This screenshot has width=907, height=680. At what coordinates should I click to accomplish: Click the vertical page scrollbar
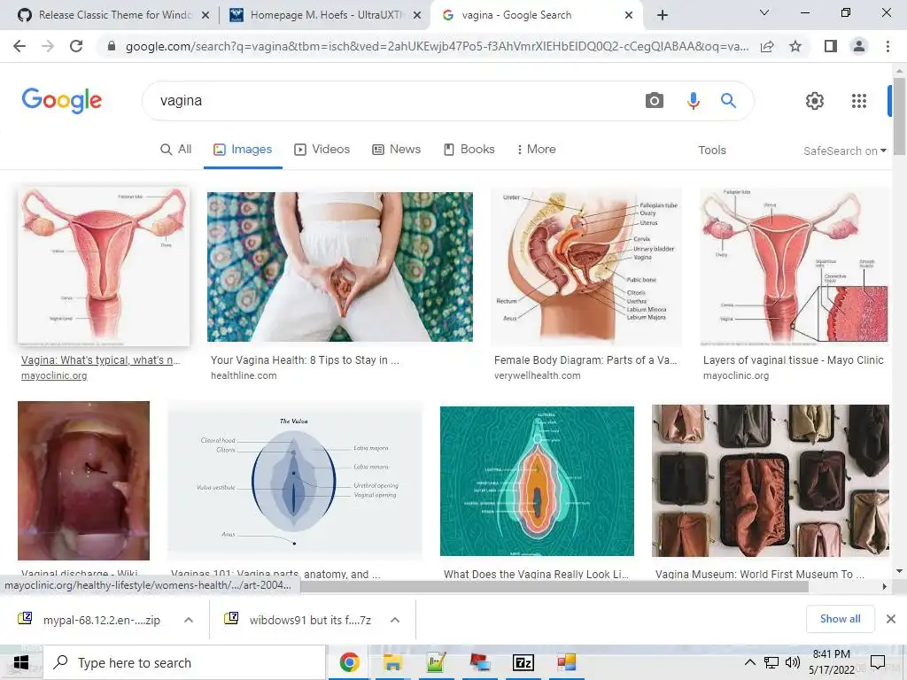click(899, 118)
